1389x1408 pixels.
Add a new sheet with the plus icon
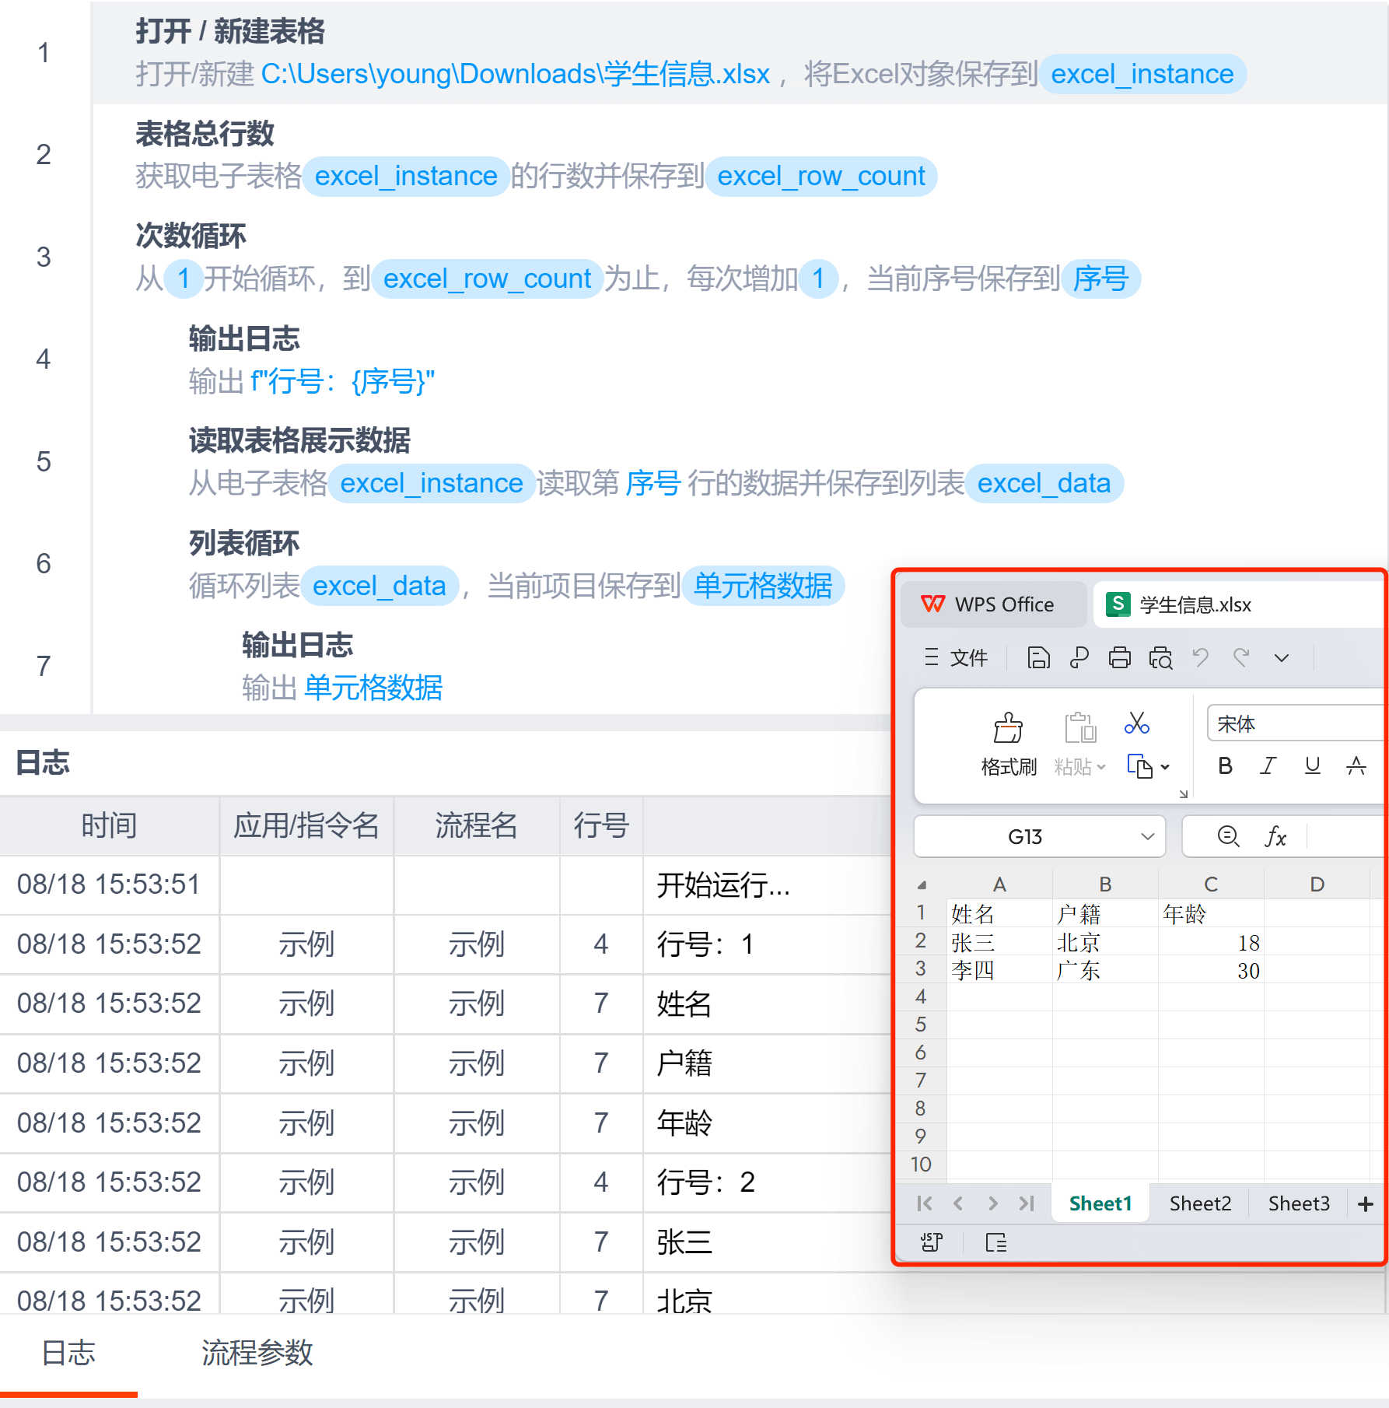[x=1365, y=1204]
